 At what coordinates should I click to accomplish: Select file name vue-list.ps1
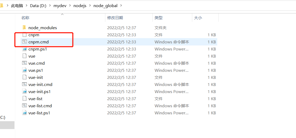pos(39,113)
